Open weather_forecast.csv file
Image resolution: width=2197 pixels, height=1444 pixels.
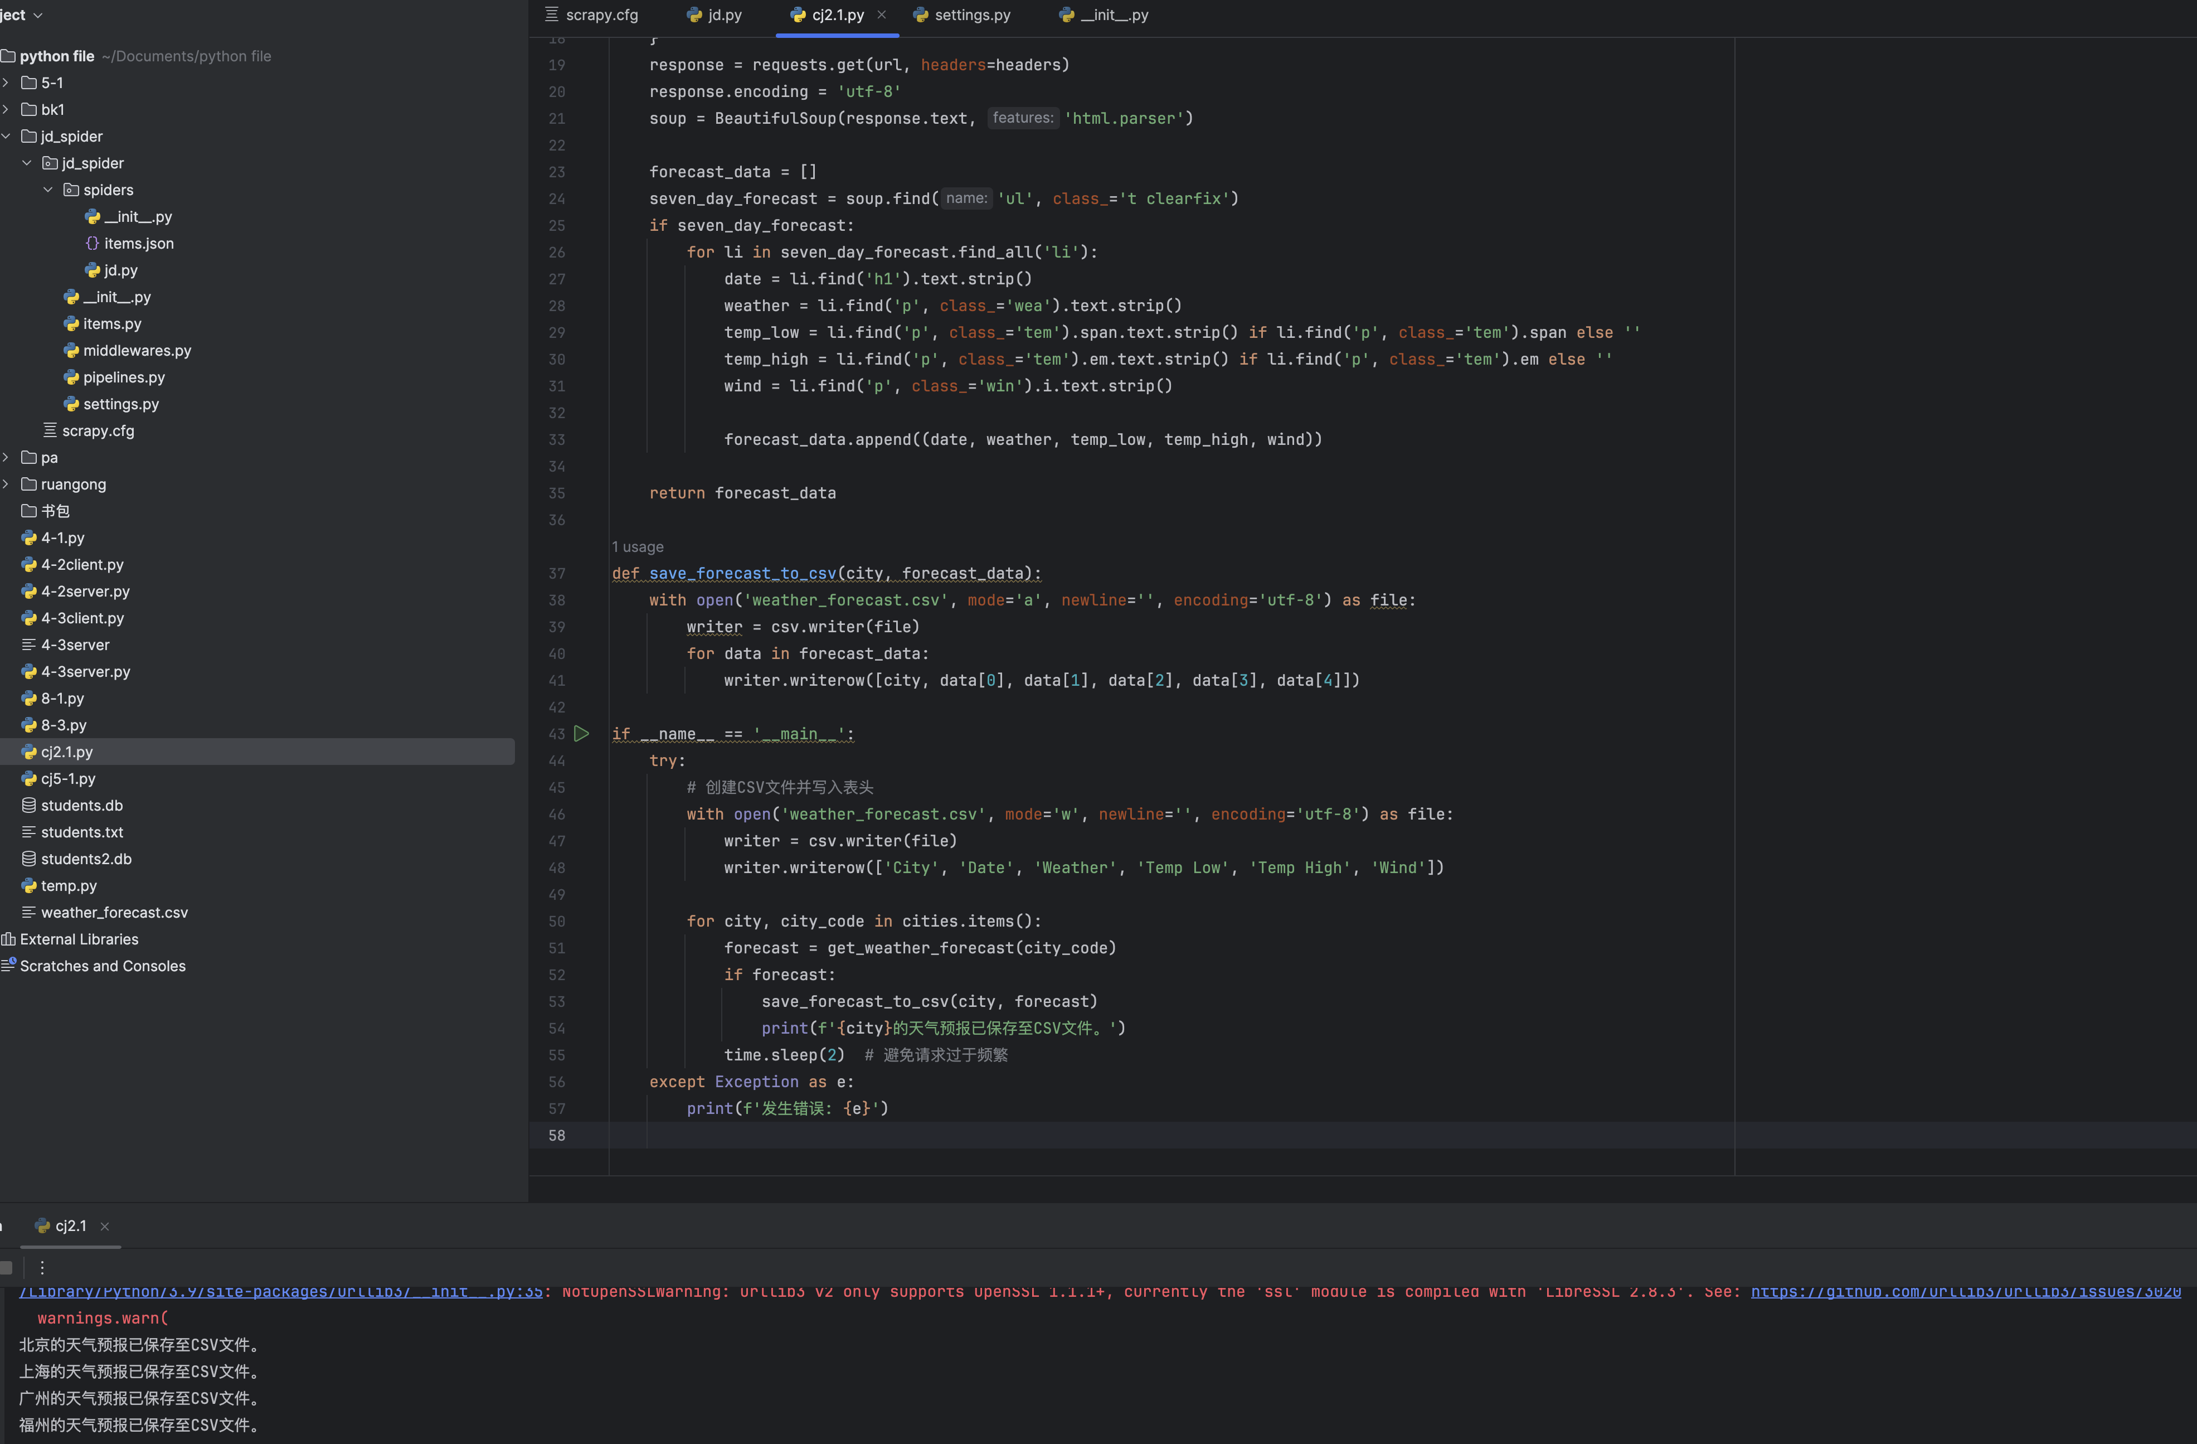pos(105,912)
